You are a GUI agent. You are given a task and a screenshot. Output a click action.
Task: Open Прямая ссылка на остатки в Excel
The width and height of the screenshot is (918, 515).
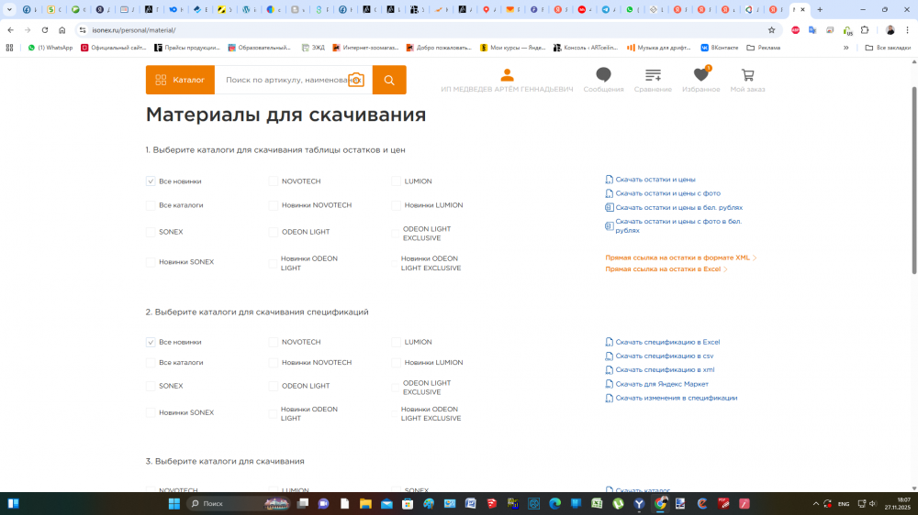tap(666, 269)
